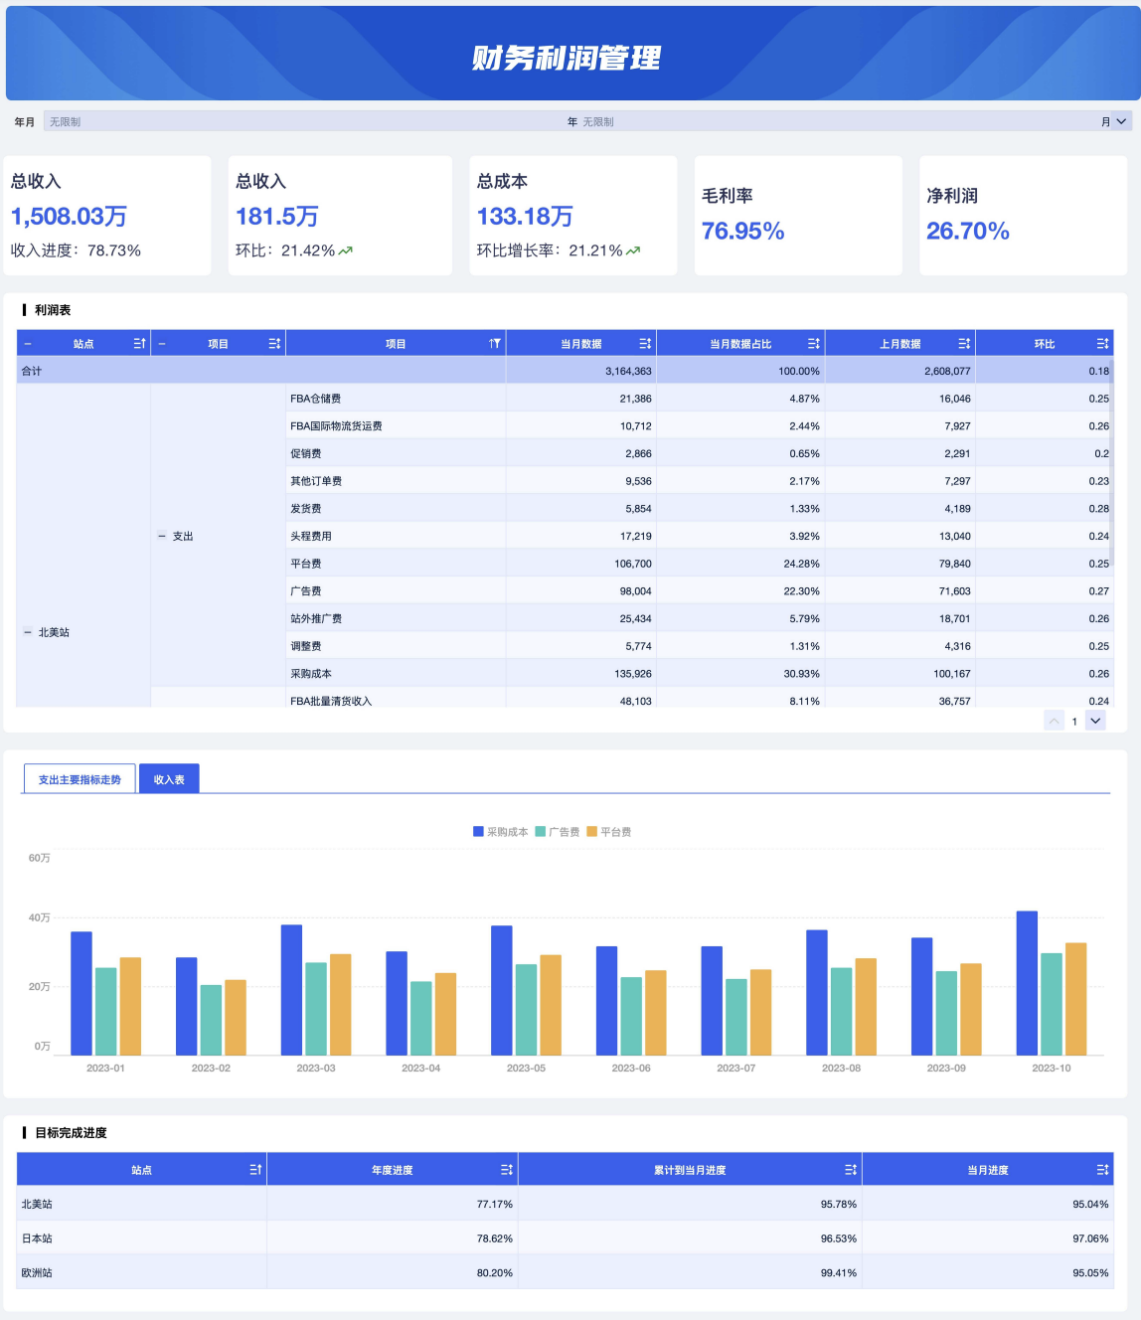
Task: Sort the 环比 column in profit table
Action: (1102, 344)
